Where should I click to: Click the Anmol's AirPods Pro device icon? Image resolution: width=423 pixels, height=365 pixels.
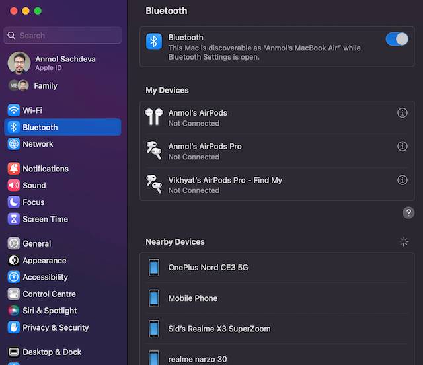(x=154, y=150)
